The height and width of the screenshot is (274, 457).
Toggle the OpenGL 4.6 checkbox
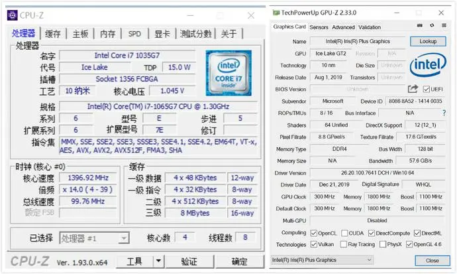(x=409, y=244)
